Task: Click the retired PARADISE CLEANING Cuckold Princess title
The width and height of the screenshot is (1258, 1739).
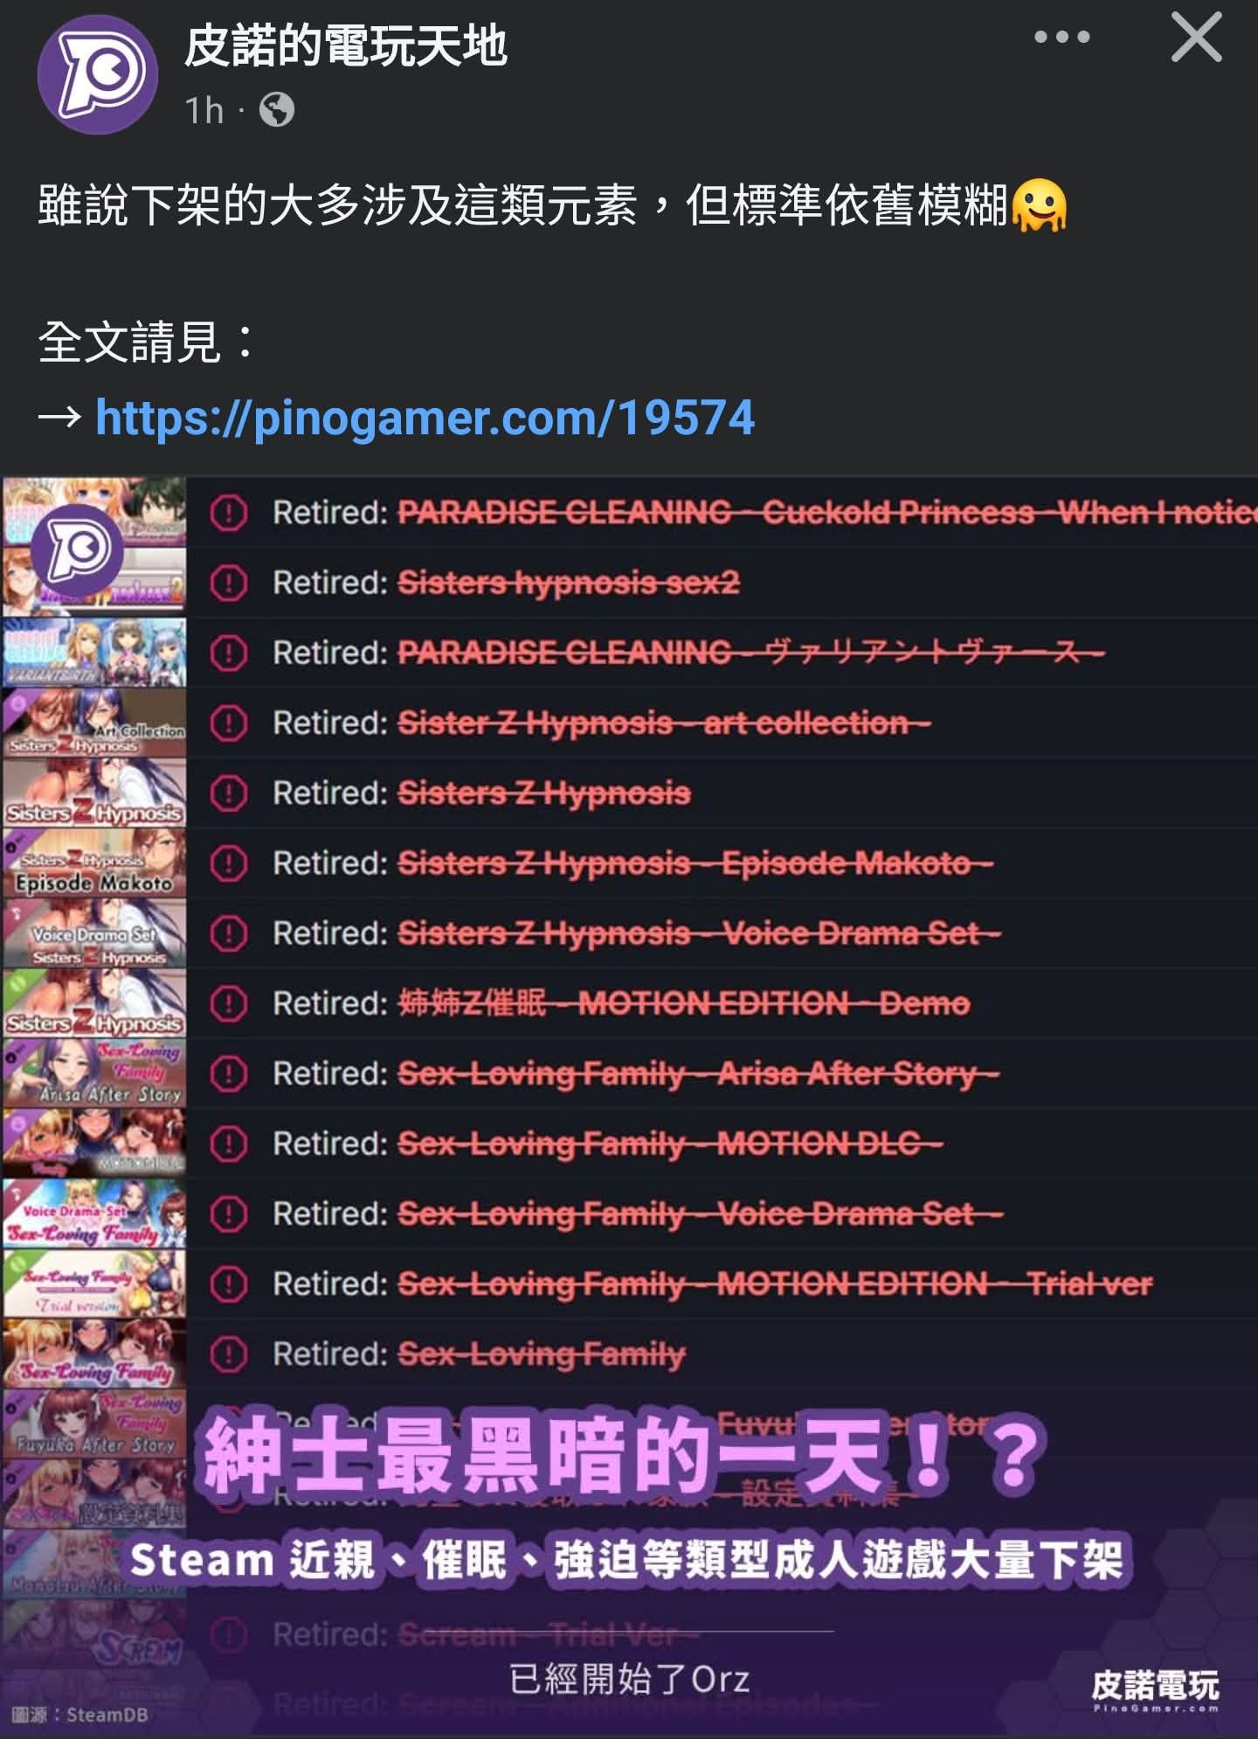Action: (x=827, y=512)
